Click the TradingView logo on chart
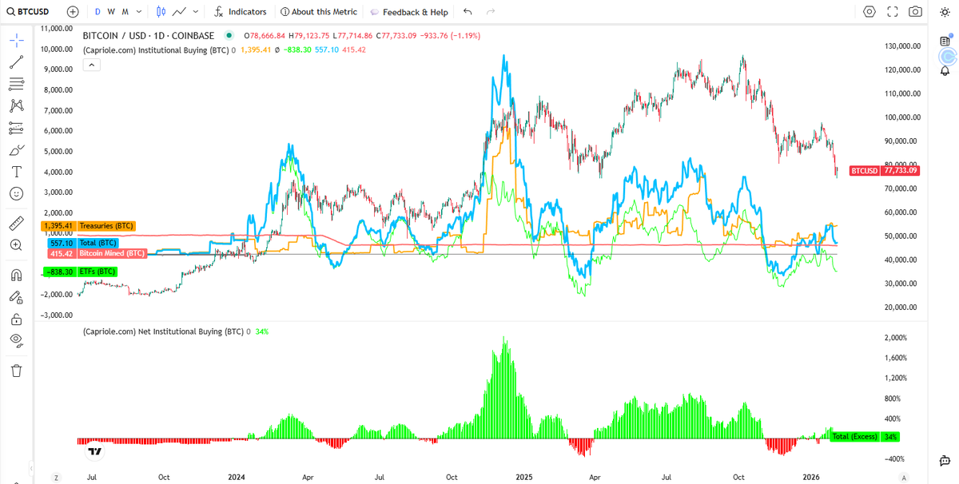The height and width of the screenshot is (484, 959). 94,451
